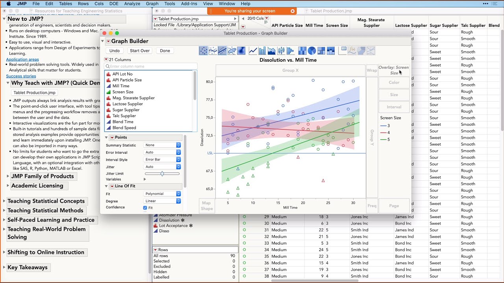Image resolution: width=504 pixels, height=283 pixels.
Task: Open the Application areas link
Action: [x=22, y=59]
